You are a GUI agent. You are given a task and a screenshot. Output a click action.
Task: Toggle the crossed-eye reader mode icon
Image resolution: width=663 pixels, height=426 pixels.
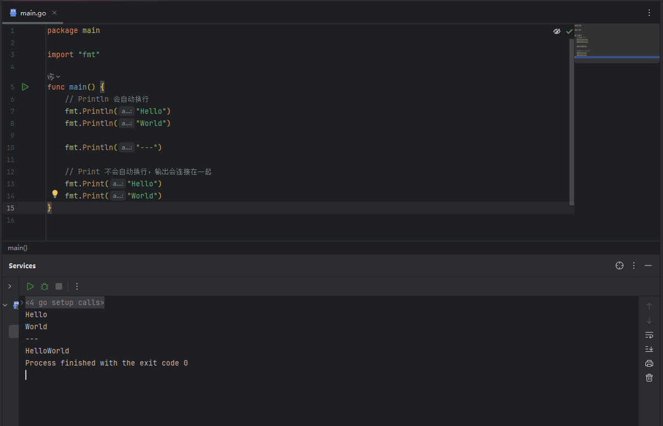[556, 31]
